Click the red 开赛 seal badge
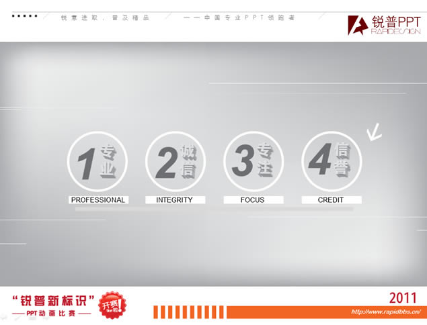Image resolution: width=427 pixels, height=325 pixels. (112, 305)
